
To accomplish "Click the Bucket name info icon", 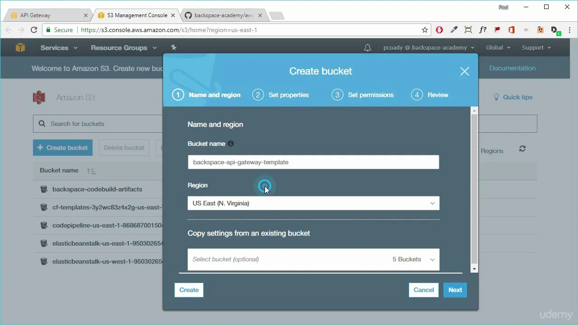I will [231, 144].
